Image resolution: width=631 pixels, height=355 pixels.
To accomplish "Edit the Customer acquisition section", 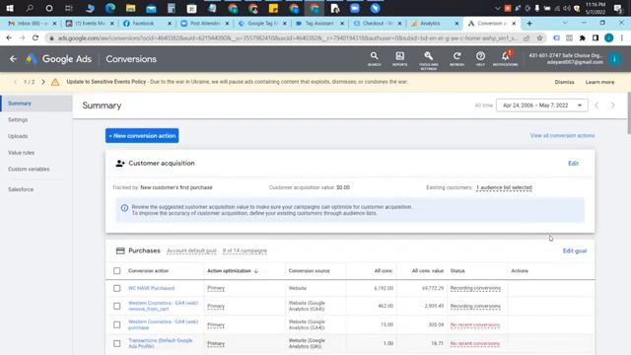I will pos(573,164).
